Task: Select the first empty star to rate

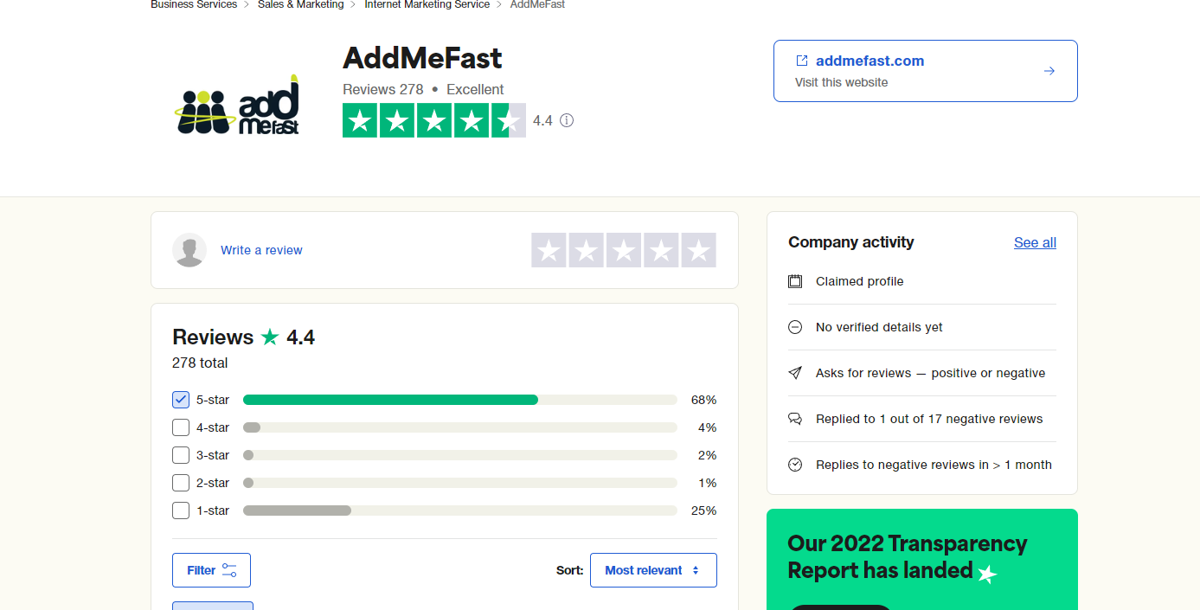Action: tap(549, 250)
